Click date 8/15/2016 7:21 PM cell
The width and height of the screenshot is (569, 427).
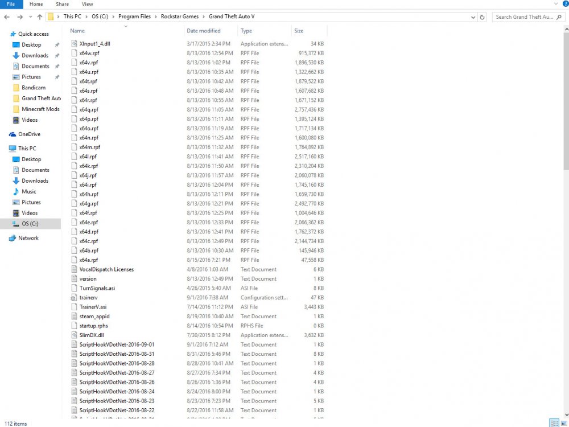[x=209, y=260]
